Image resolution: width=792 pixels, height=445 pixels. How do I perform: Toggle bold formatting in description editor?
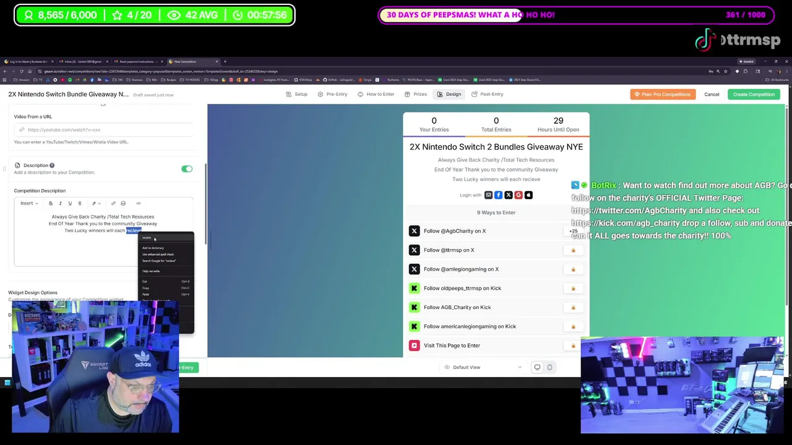(51, 203)
